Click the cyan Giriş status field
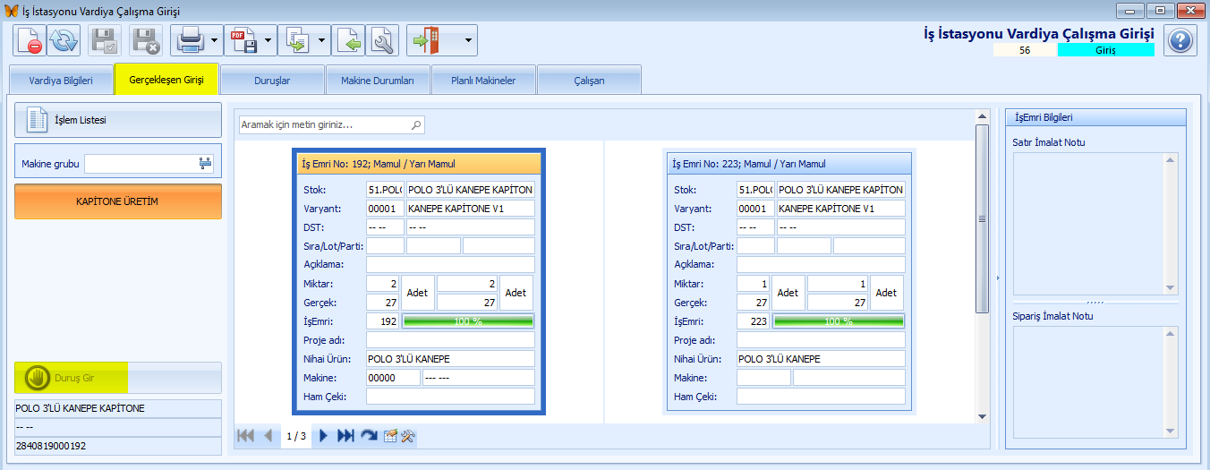Image resolution: width=1210 pixels, height=470 pixels. (1105, 50)
